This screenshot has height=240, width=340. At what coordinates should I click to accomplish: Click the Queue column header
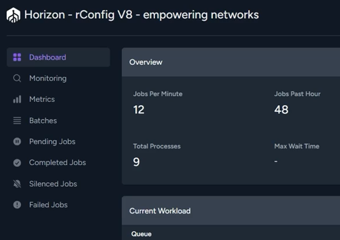tap(141, 234)
